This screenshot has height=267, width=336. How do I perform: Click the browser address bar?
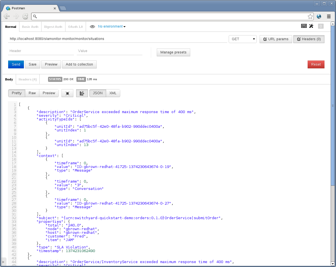(x=172, y=16)
